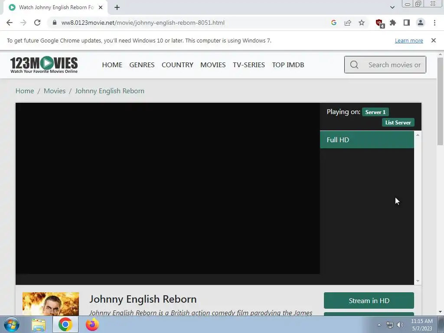Screen dimensions: 444x333
Task: Bookmark this page with the star icon
Action: [362, 23]
